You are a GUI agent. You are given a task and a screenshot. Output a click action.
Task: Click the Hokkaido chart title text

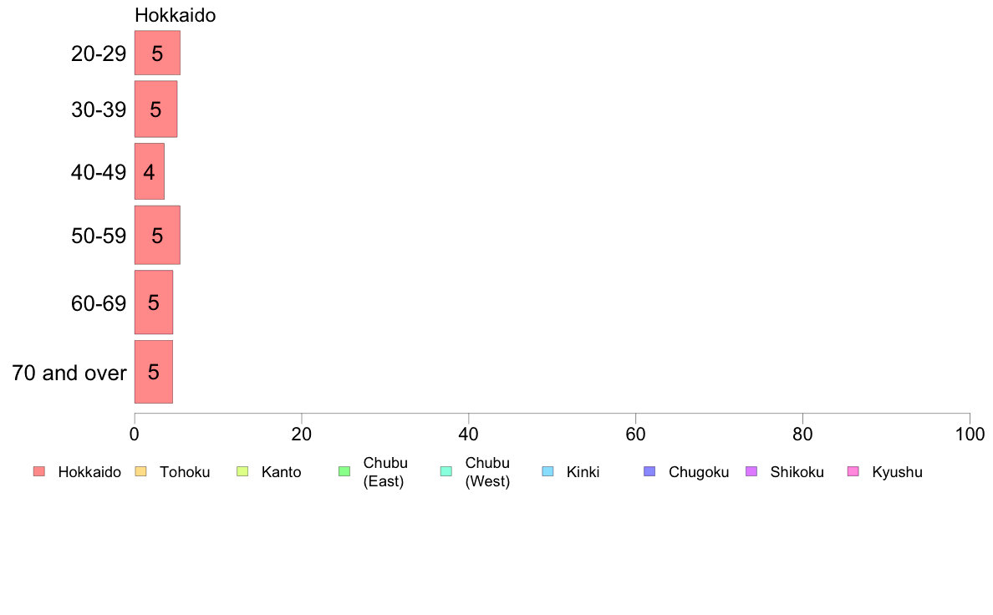[176, 15]
